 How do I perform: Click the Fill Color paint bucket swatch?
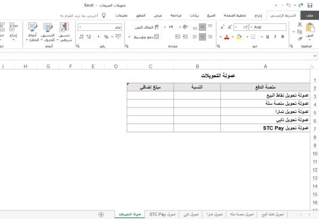point(239,37)
